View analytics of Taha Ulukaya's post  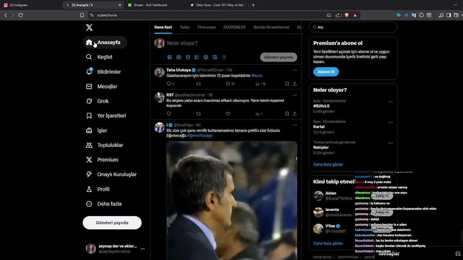point(260,84)
